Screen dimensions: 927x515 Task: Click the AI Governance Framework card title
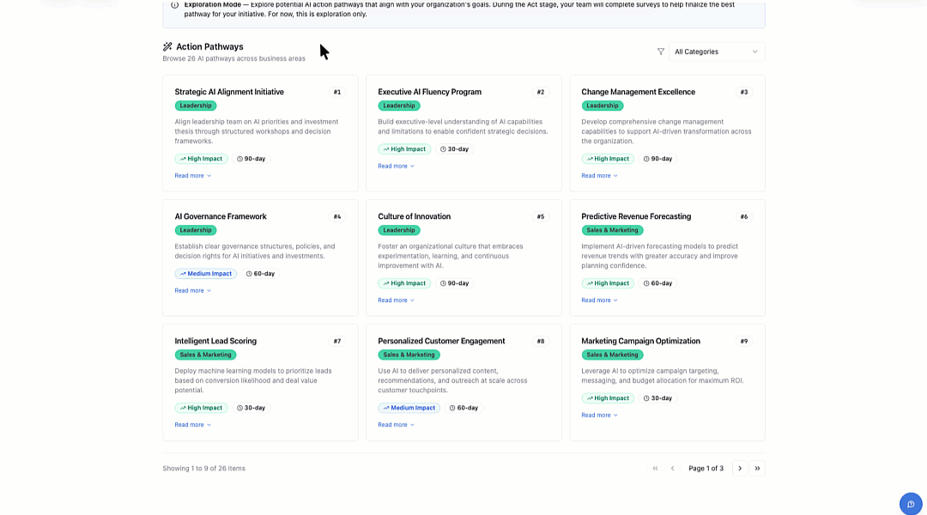[x=221, y=216]
